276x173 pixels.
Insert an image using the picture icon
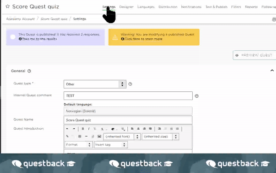(99, 136)
